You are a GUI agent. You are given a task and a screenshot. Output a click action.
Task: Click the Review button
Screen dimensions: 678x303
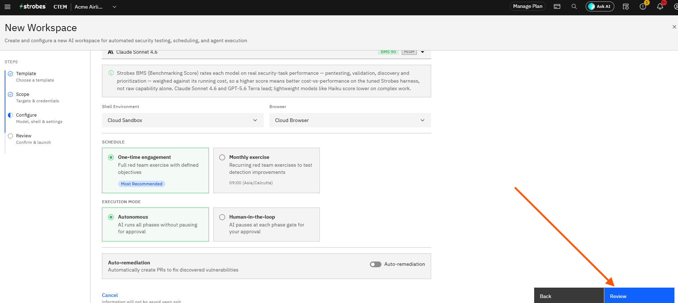click(x=639, y=295)
